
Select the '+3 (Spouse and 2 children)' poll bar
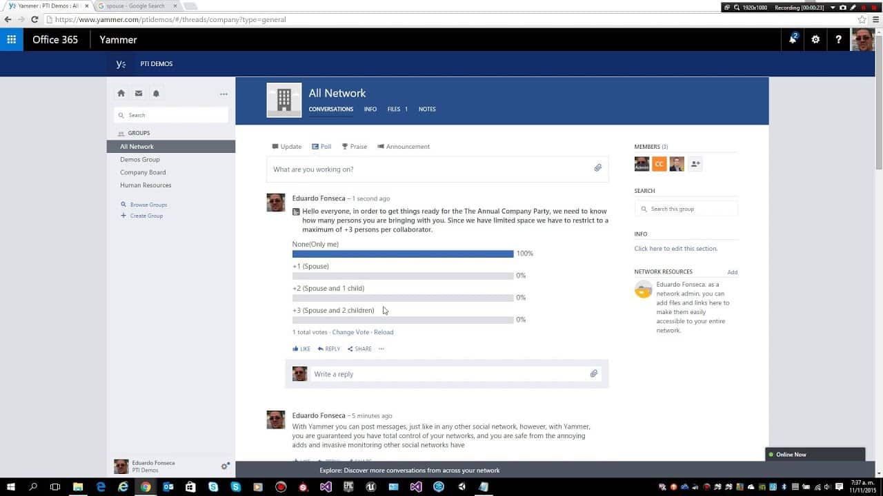tap(403, 320)
